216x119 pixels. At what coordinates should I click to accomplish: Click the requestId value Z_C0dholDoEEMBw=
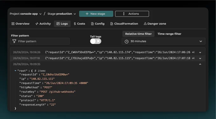[55, 75]
